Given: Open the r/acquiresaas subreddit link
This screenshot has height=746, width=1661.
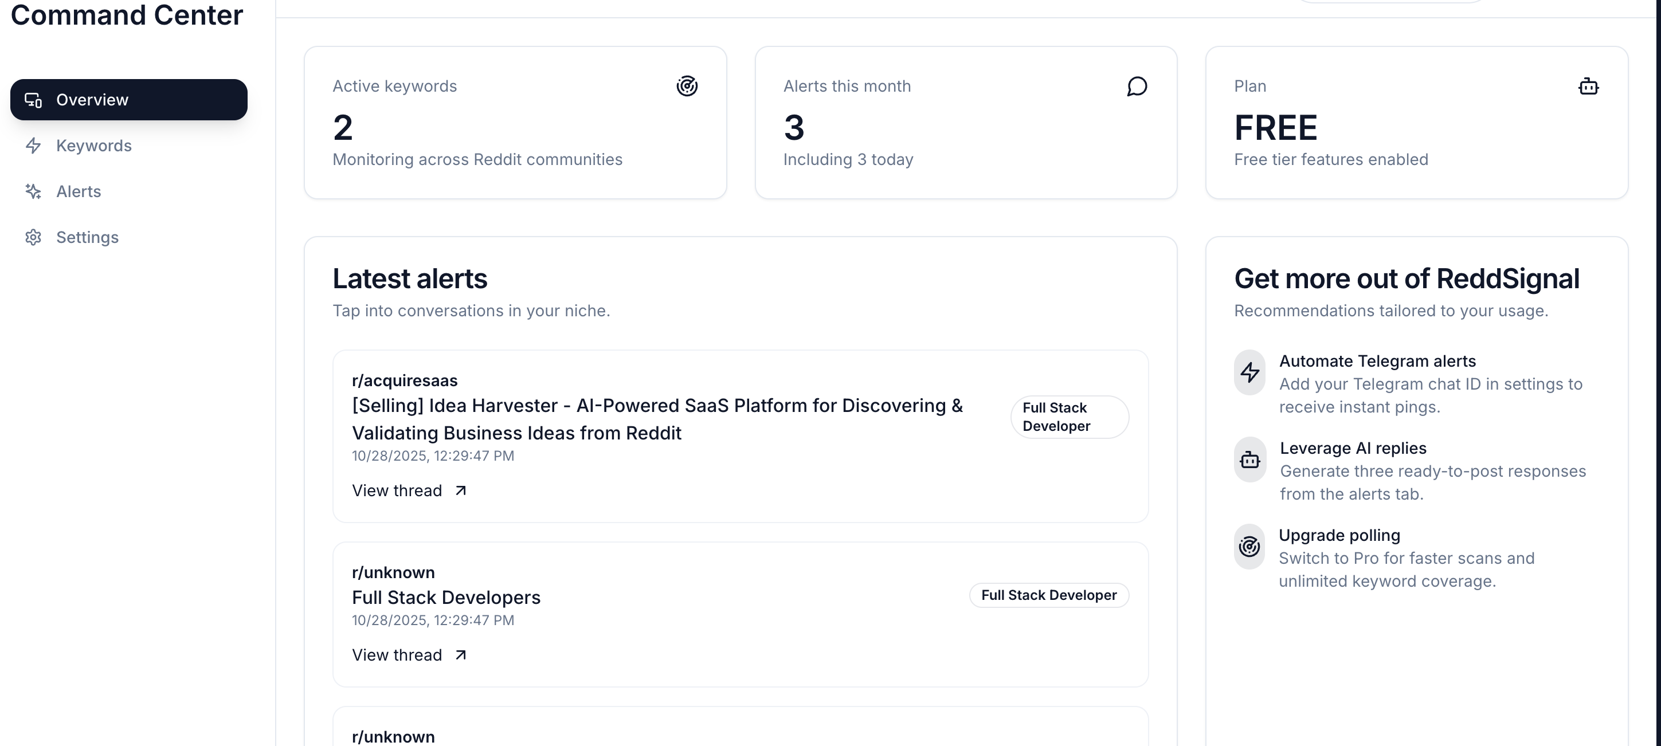Looking at the screenshot, I should pos(404,380).
